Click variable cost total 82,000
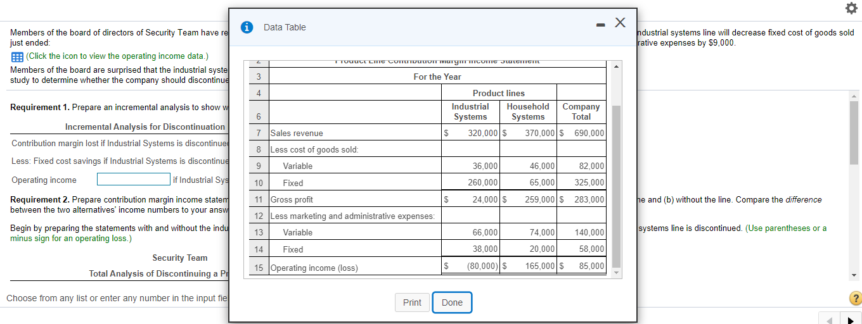This screenshot has width=862, height=324. point(591,166)
